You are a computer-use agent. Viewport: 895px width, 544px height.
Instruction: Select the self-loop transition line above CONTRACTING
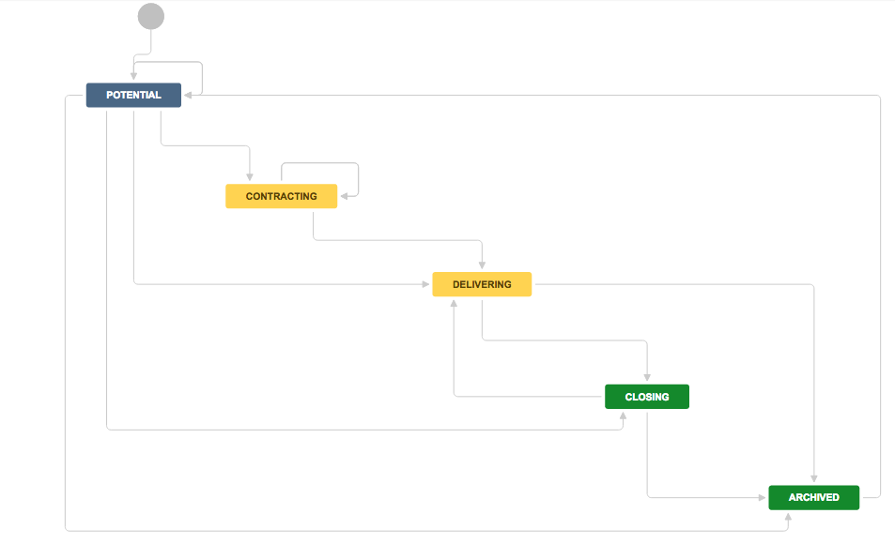[319, 164]
